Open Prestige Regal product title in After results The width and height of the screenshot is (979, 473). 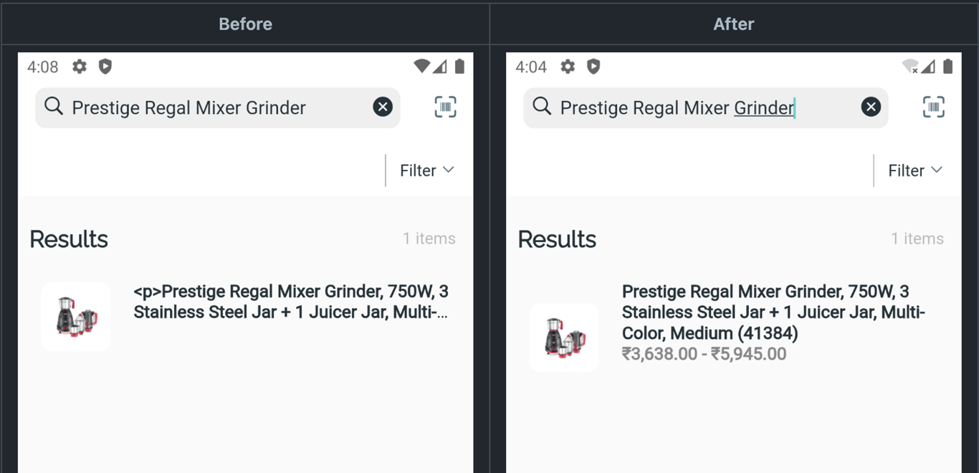(x=773, y=312)
